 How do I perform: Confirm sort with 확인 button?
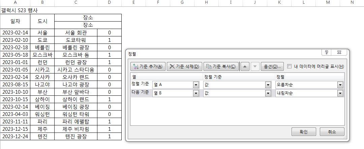(304, 131)
